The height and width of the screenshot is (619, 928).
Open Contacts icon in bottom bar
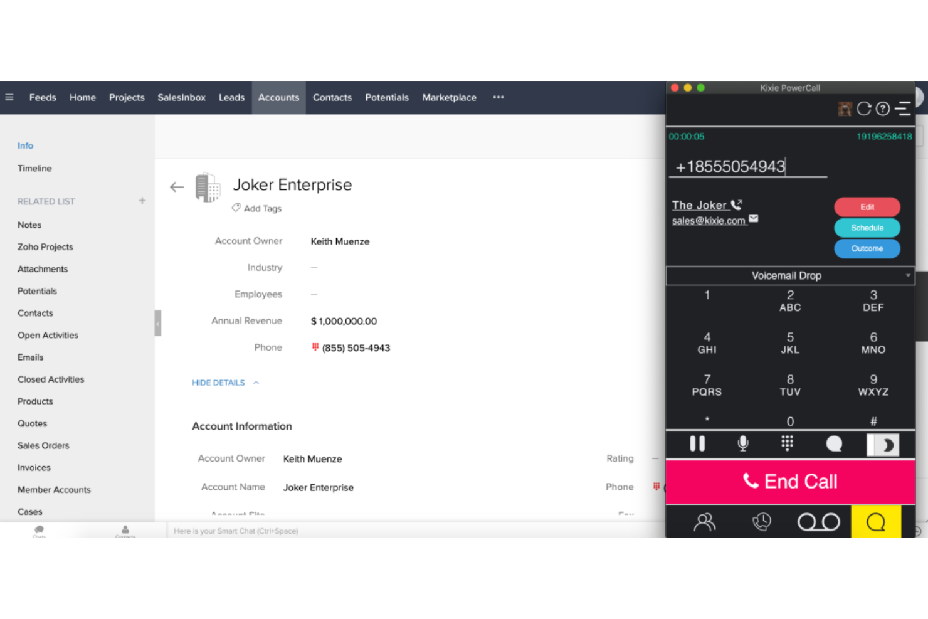click(125, 531)
